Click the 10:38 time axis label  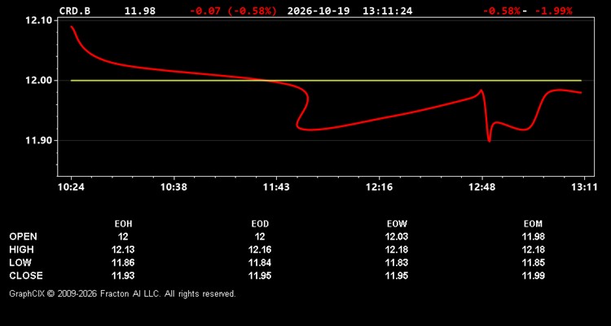(x=174, y=187)
